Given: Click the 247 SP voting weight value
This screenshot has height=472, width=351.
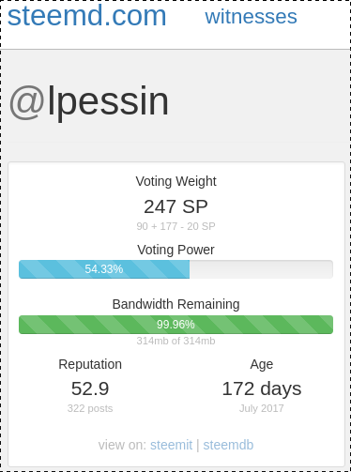Looking at the screenshot, I should tap(175, 206).
